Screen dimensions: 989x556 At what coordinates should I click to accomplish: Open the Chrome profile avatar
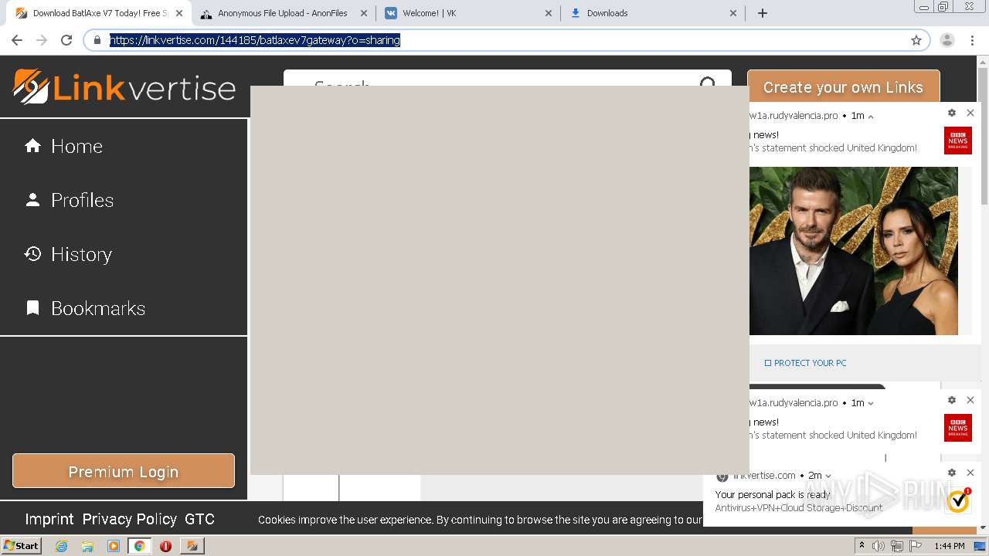pyautogui.click(x=947, y=40)
